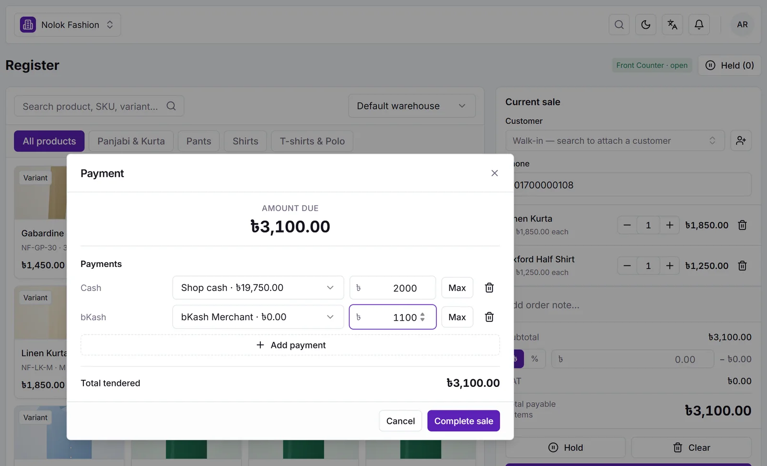The image size is (767, 466).
Task: Click Cancel in Payment dialog
Action: pos(400,421)
